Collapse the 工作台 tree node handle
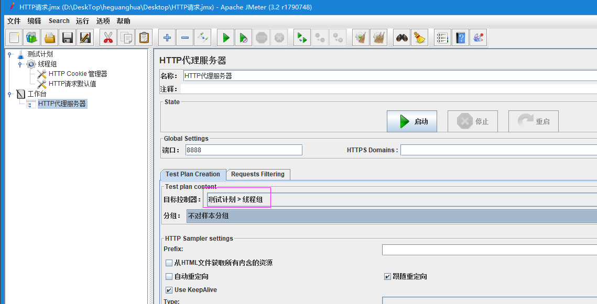 [10, 94]
